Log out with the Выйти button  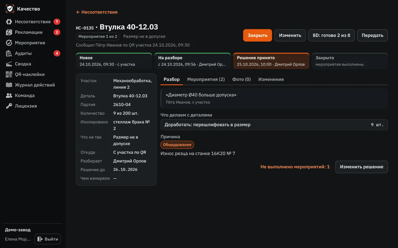(48, 239)
